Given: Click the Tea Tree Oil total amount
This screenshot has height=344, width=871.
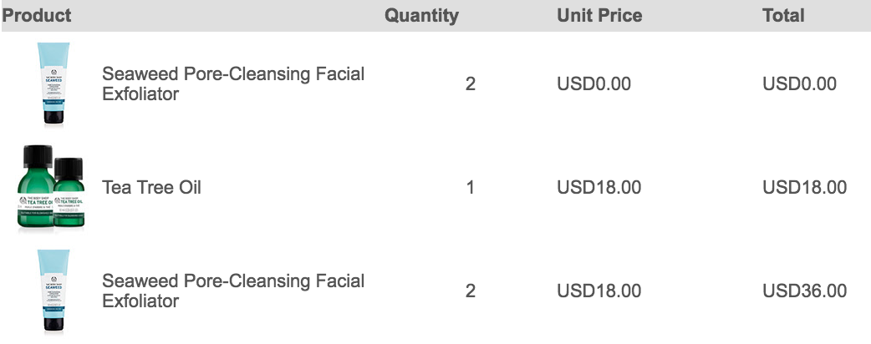Looking at the screenshot, I should pyautogui.click(x=805, y=187).
